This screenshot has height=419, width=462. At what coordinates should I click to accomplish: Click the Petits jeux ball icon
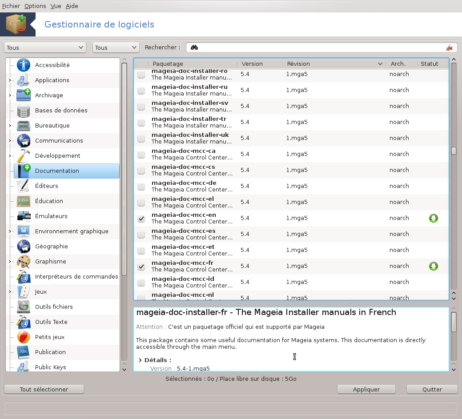[24, 337]
